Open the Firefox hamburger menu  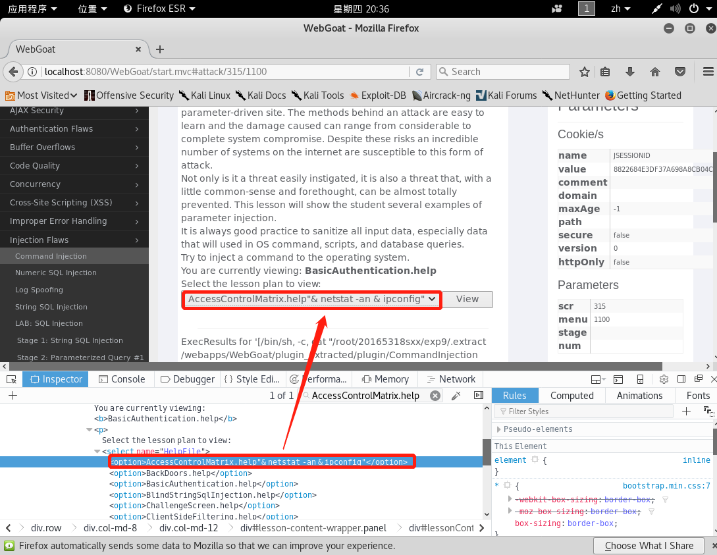point(708,72)
